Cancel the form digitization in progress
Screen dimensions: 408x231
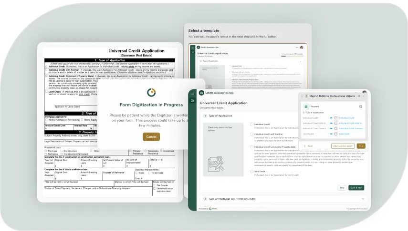151,136
